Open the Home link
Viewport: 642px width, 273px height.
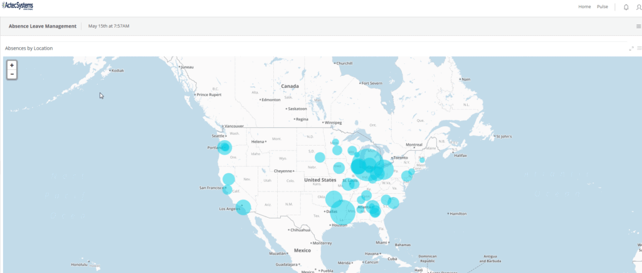point(584,6)
